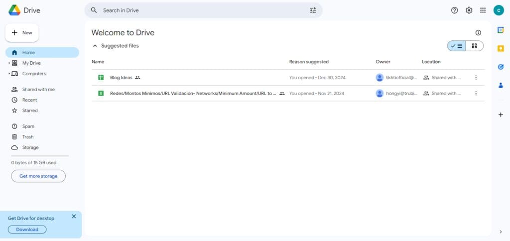Show details info icon
The height and width of the screenshot is (241, 510).
click(x=478, y=32)
